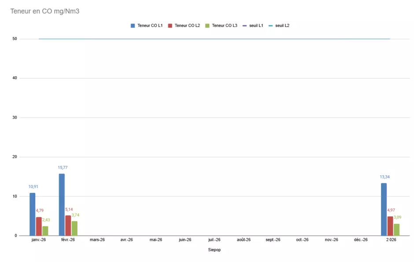The height and width of the screenshot is (262, 414).
Task: Click the 15,77 data label
Action: (x=63, y=167)
